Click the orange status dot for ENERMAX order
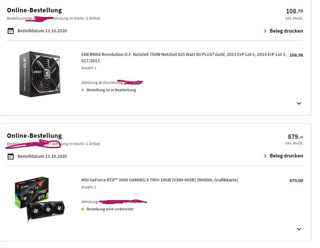 pos(83,90)
